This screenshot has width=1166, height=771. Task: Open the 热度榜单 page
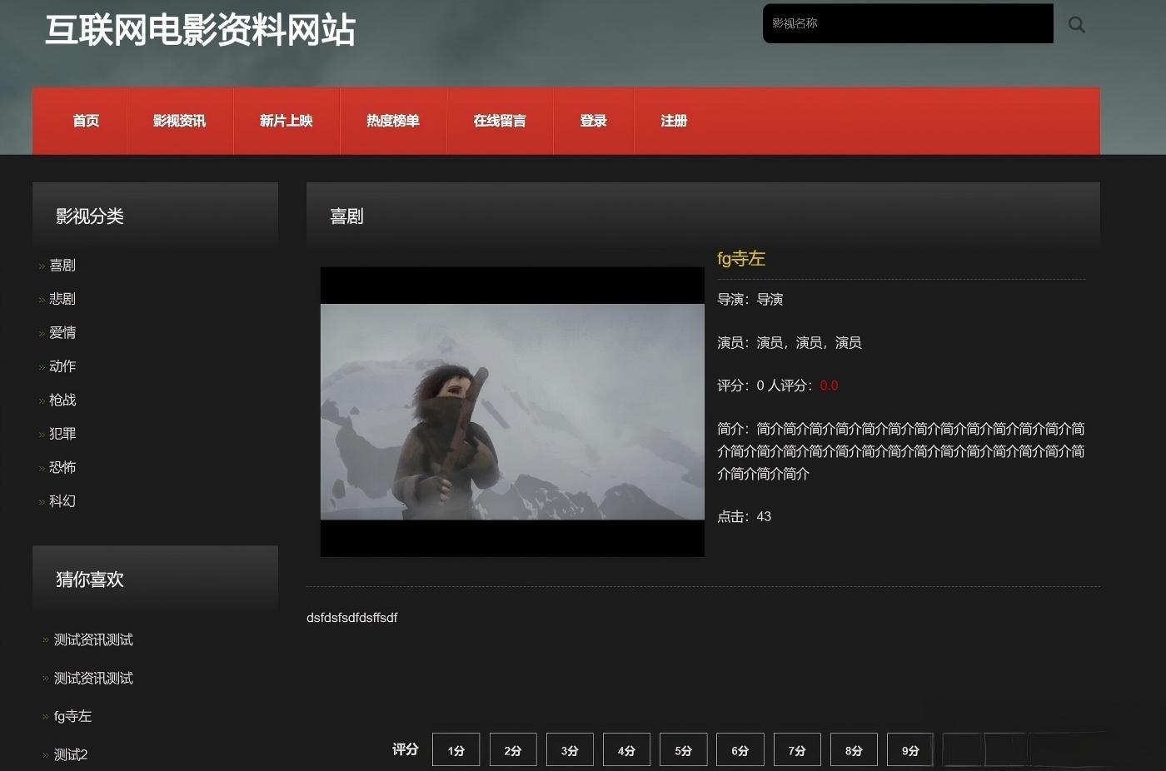pos(392,121)
